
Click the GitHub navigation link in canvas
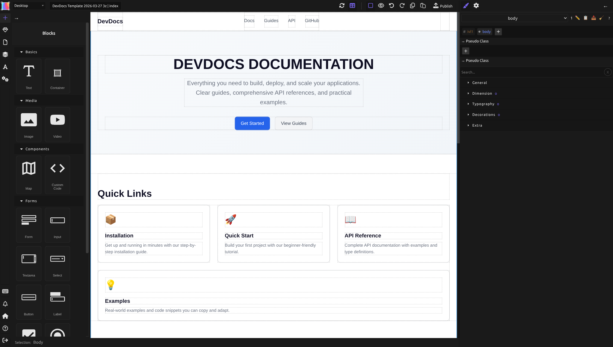[312, 21]
